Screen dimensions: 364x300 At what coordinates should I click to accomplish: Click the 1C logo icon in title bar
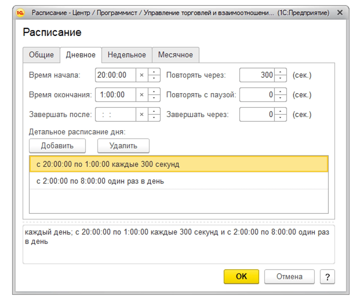click(21, 13)
